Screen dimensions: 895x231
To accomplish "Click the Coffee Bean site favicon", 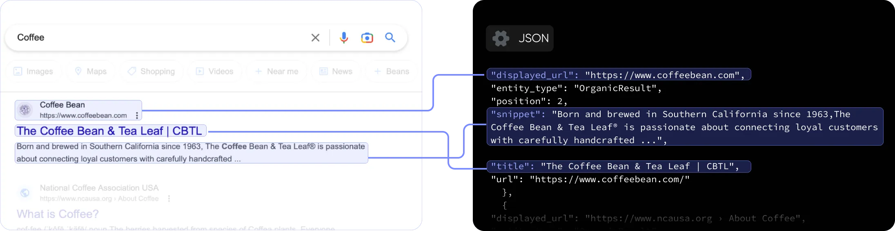I will pyautogui.click(x=25, y=110).
